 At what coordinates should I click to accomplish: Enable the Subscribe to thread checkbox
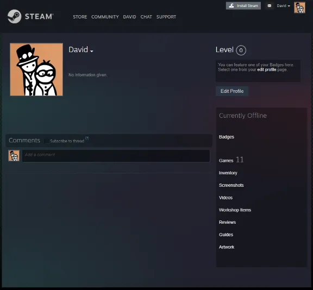click(47, 141)
